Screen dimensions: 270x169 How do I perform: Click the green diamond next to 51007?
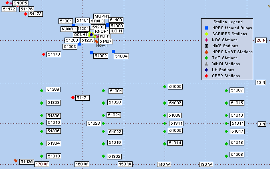[x=165, y=103]
